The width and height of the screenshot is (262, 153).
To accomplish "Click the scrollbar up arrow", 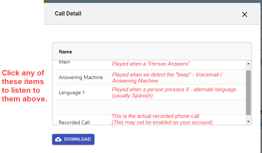I will [x=248, y=64].
